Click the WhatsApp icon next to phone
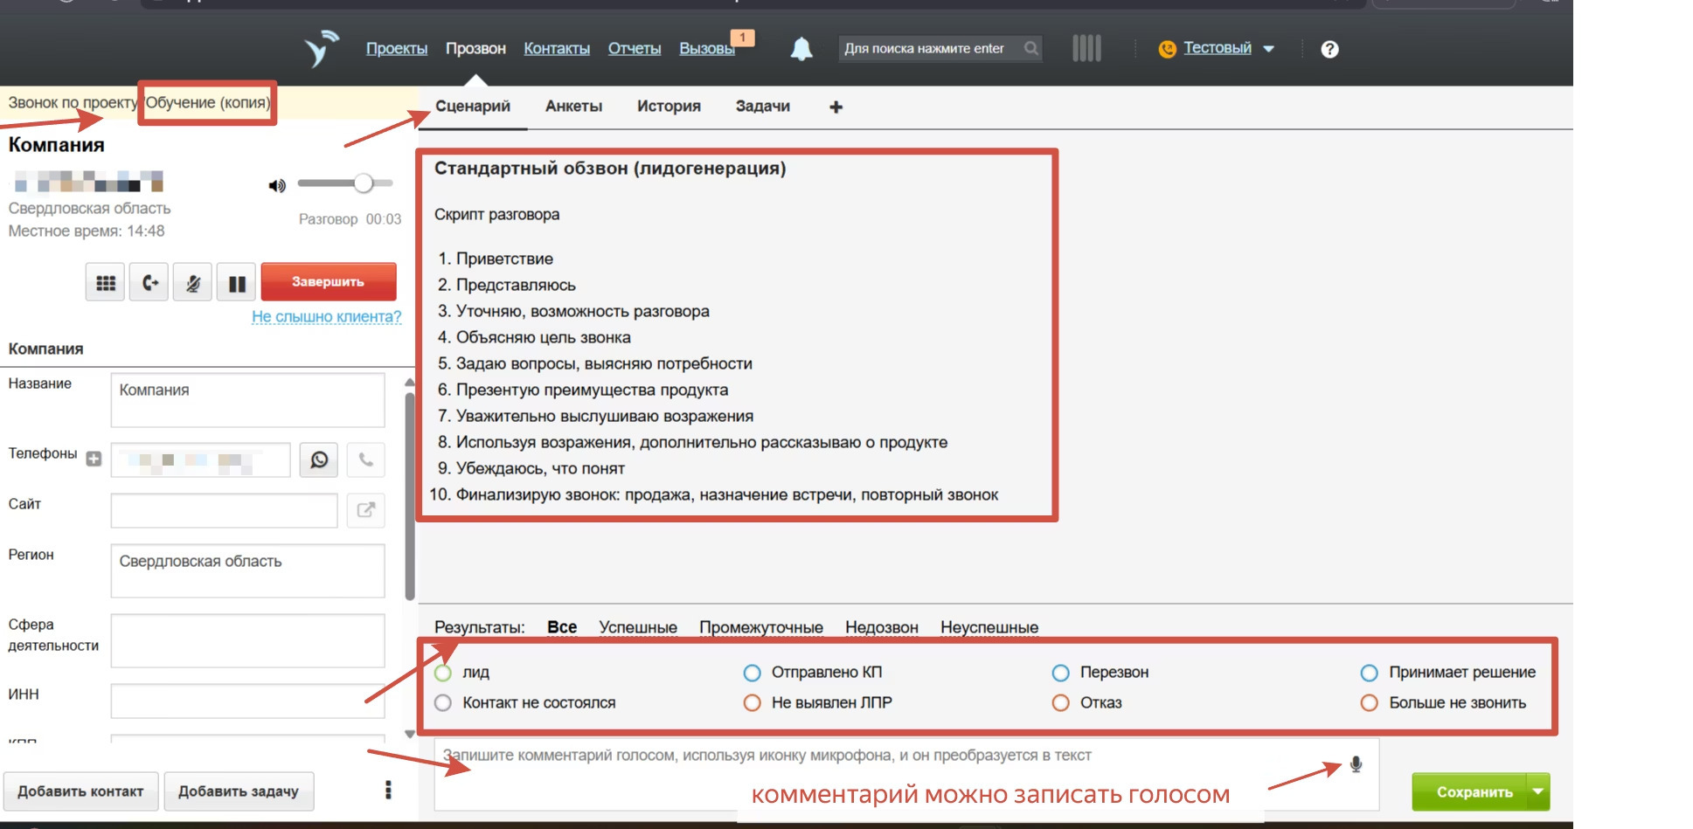The image size is (1693, 829). coord(319,459)
